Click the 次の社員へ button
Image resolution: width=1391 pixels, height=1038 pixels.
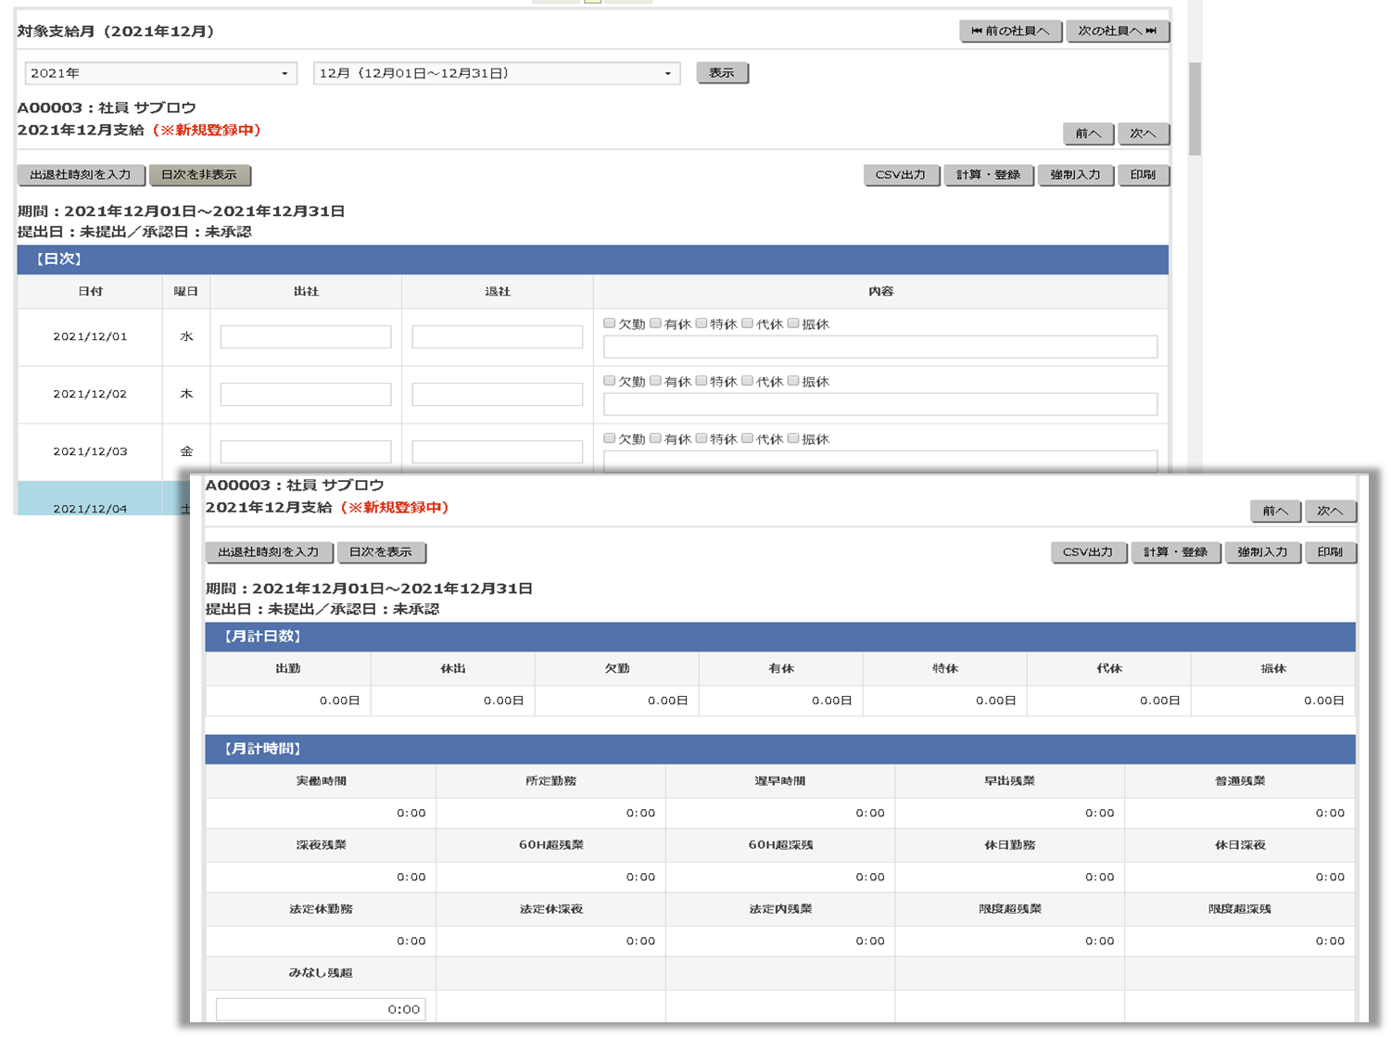point(1118,31)
